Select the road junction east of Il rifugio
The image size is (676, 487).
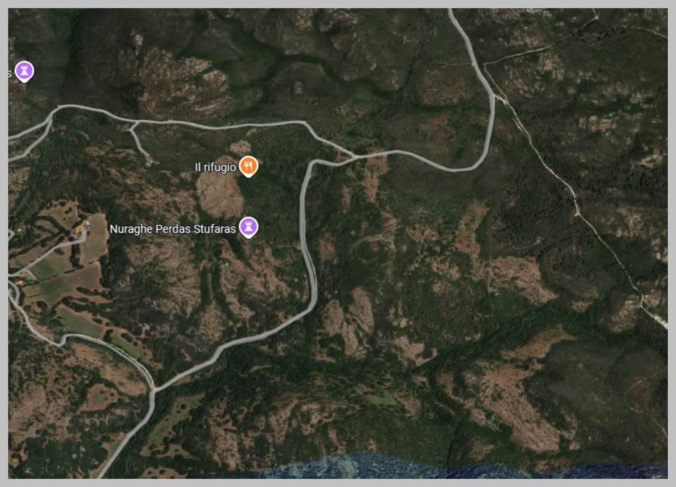(355, 156)
